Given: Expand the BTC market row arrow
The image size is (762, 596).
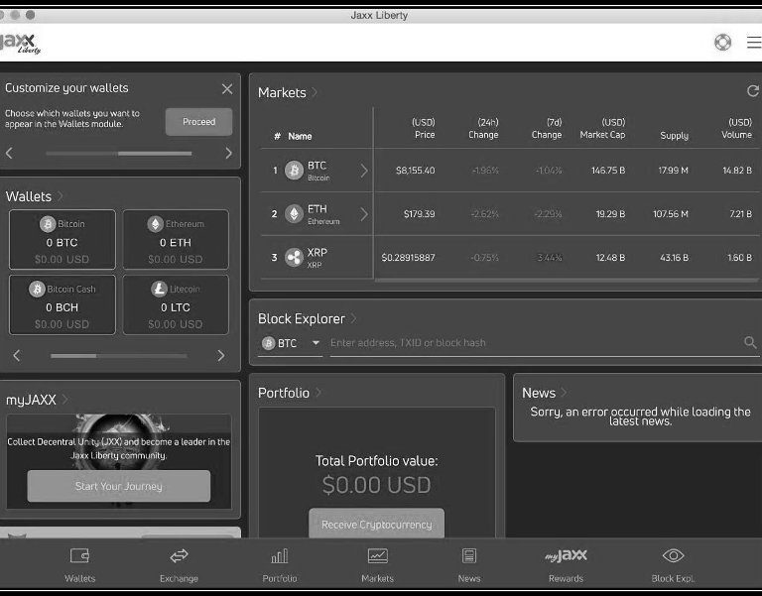Looking at the screenshot, I should (364, 171).
